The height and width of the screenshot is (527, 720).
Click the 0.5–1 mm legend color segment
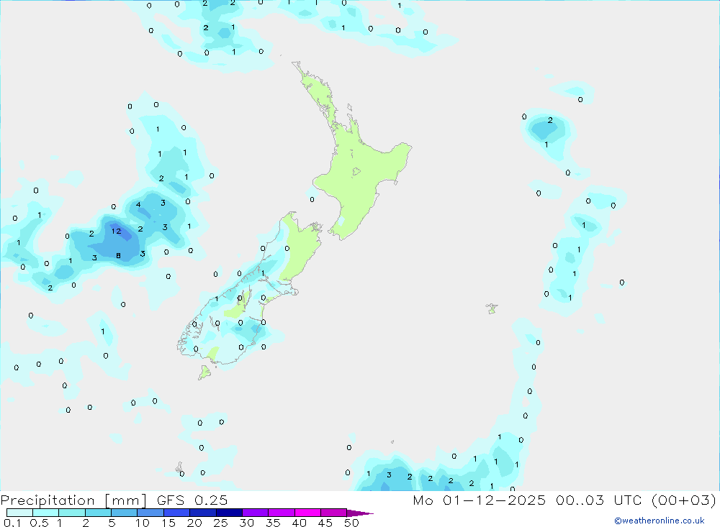pyautogui.click(x=45, y=513)
